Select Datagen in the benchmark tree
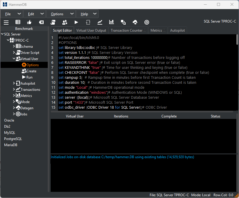 [x=25, y=108]
